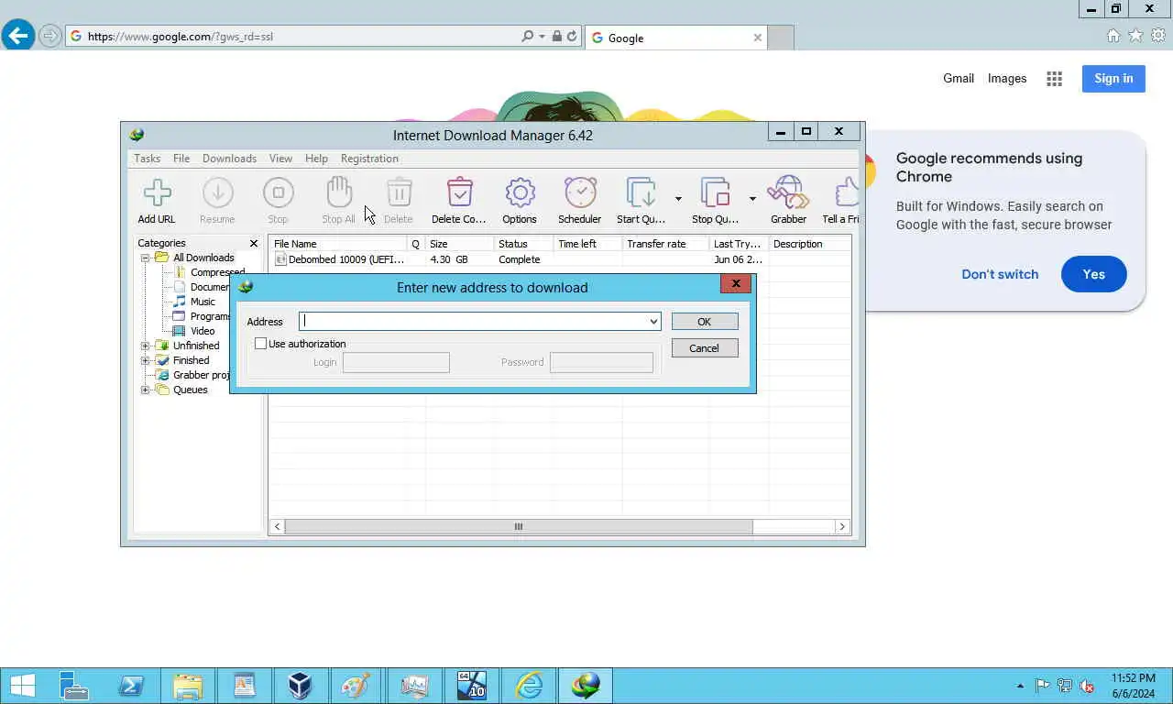The width and height of the screenshot is (1173, 704).
Task: Select the Debombed 10009 download row
Action: 561,259
